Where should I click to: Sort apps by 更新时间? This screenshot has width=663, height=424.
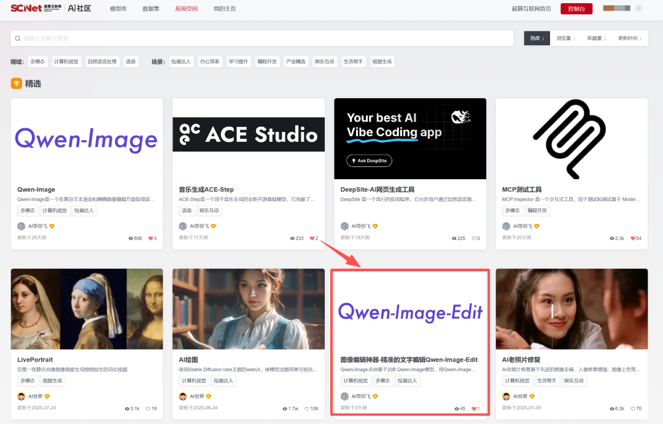[x=630, y=39]
